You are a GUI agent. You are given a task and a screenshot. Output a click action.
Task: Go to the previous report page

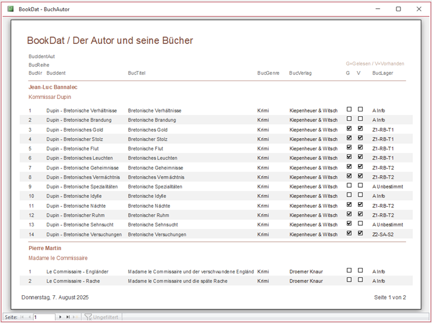(29, 317)
